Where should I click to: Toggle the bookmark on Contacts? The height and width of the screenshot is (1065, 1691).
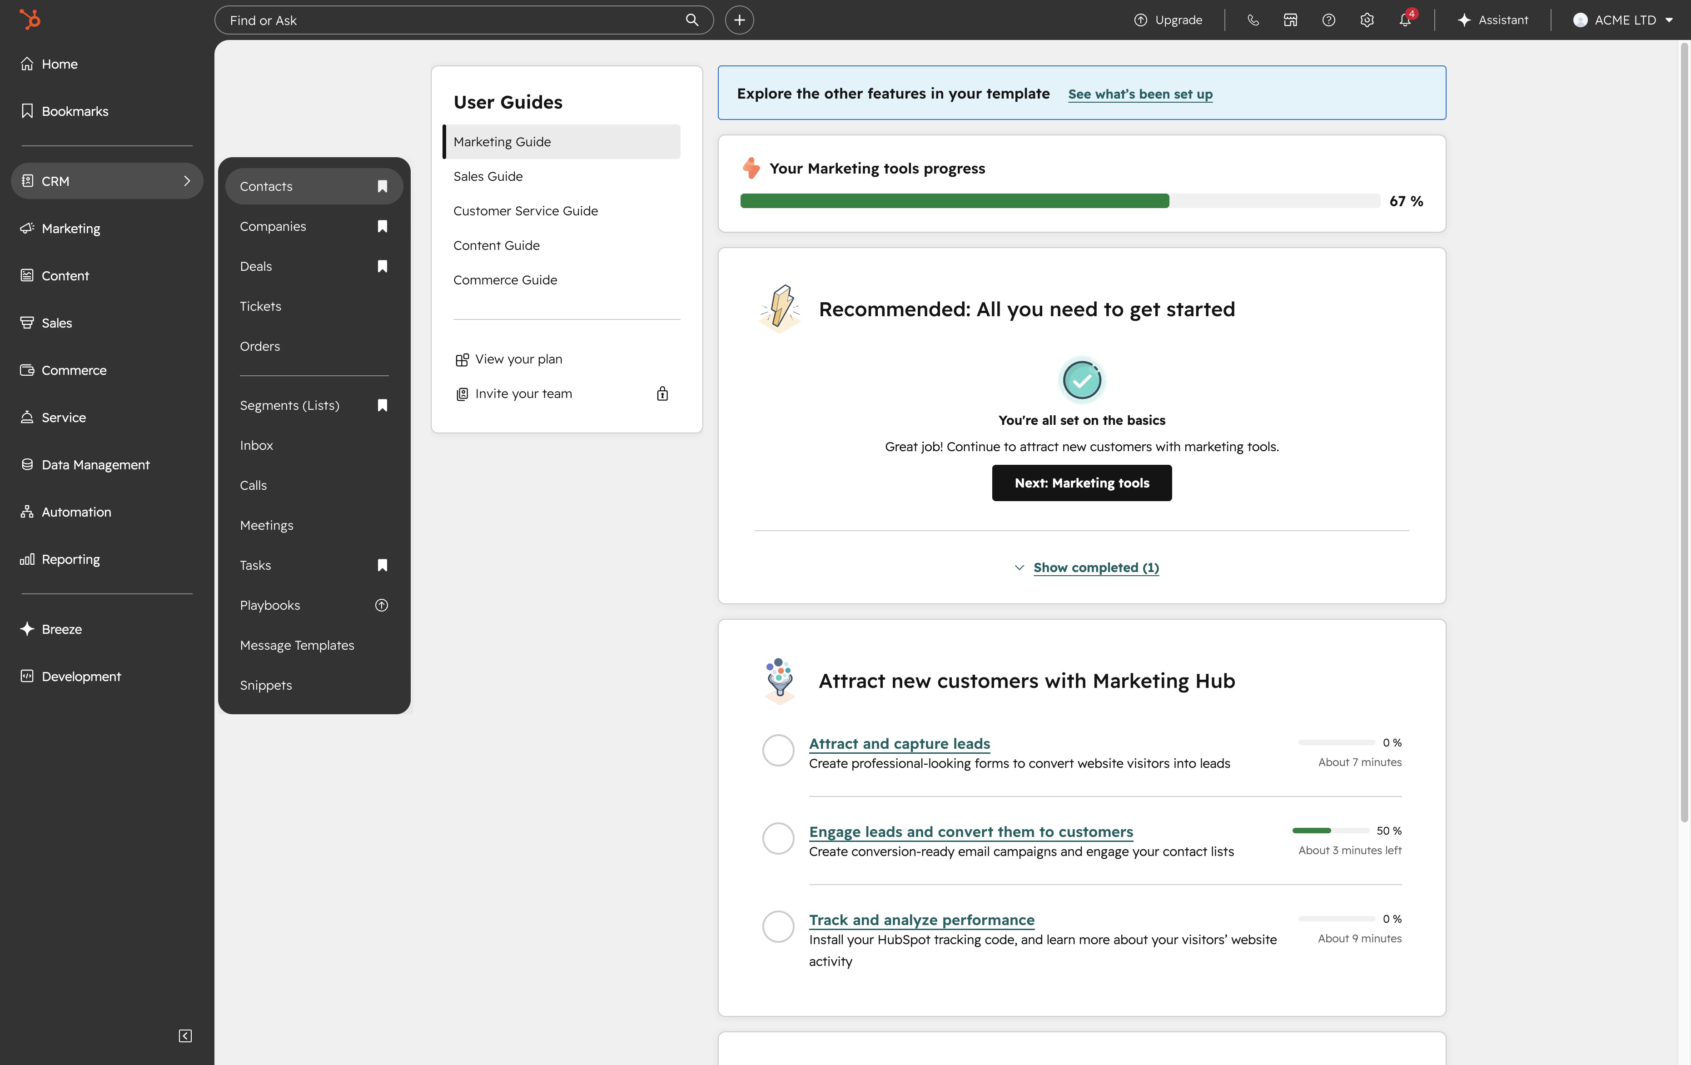[x=382, y=186]
